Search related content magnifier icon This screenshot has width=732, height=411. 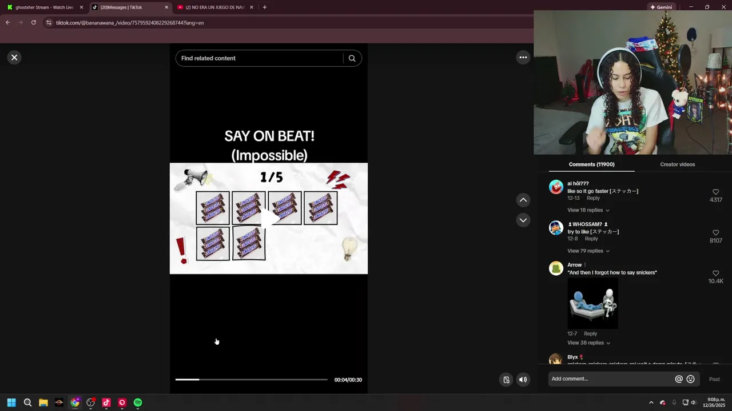352,58
